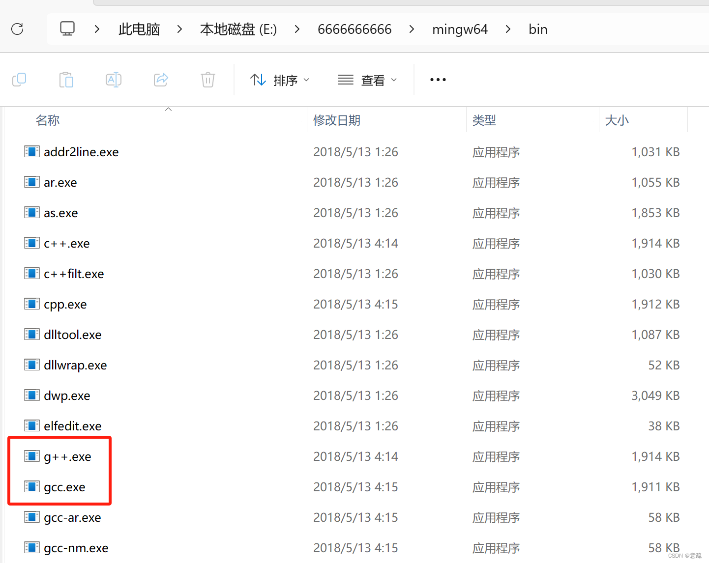
Task: Select the c++filt.exe file name
Action: (74, 274)
